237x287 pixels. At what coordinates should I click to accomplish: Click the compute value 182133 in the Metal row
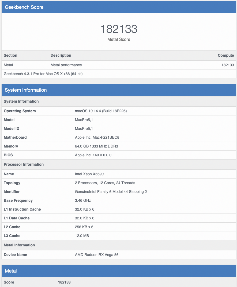228,65
